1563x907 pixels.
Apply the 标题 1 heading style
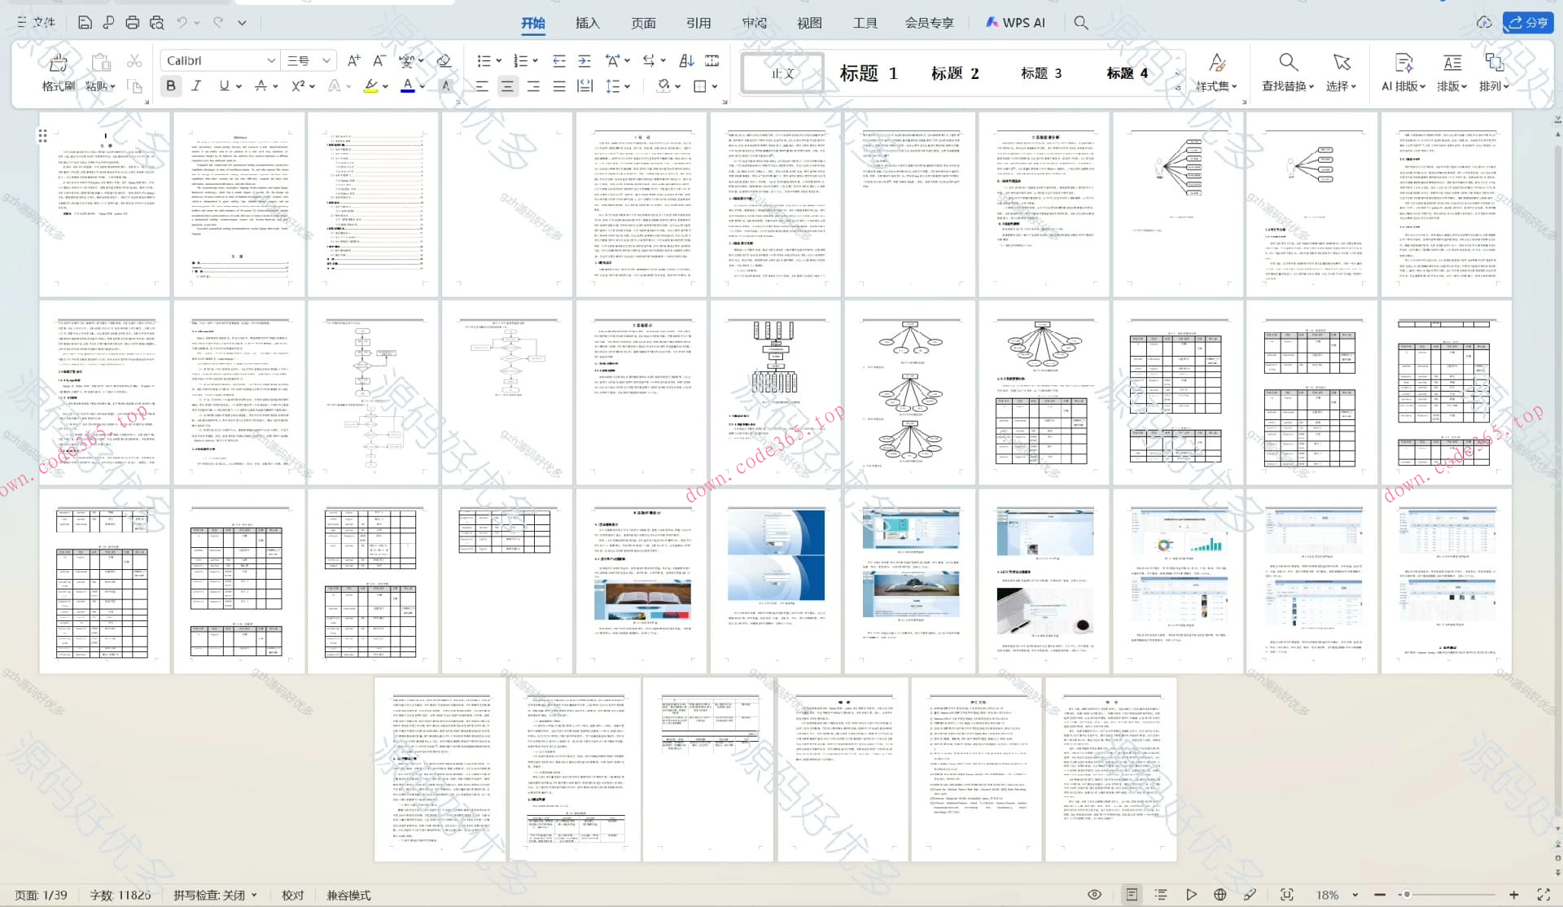tap(868, 73)
